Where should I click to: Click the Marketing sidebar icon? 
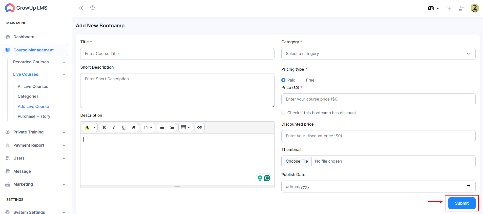pos(8,184)
